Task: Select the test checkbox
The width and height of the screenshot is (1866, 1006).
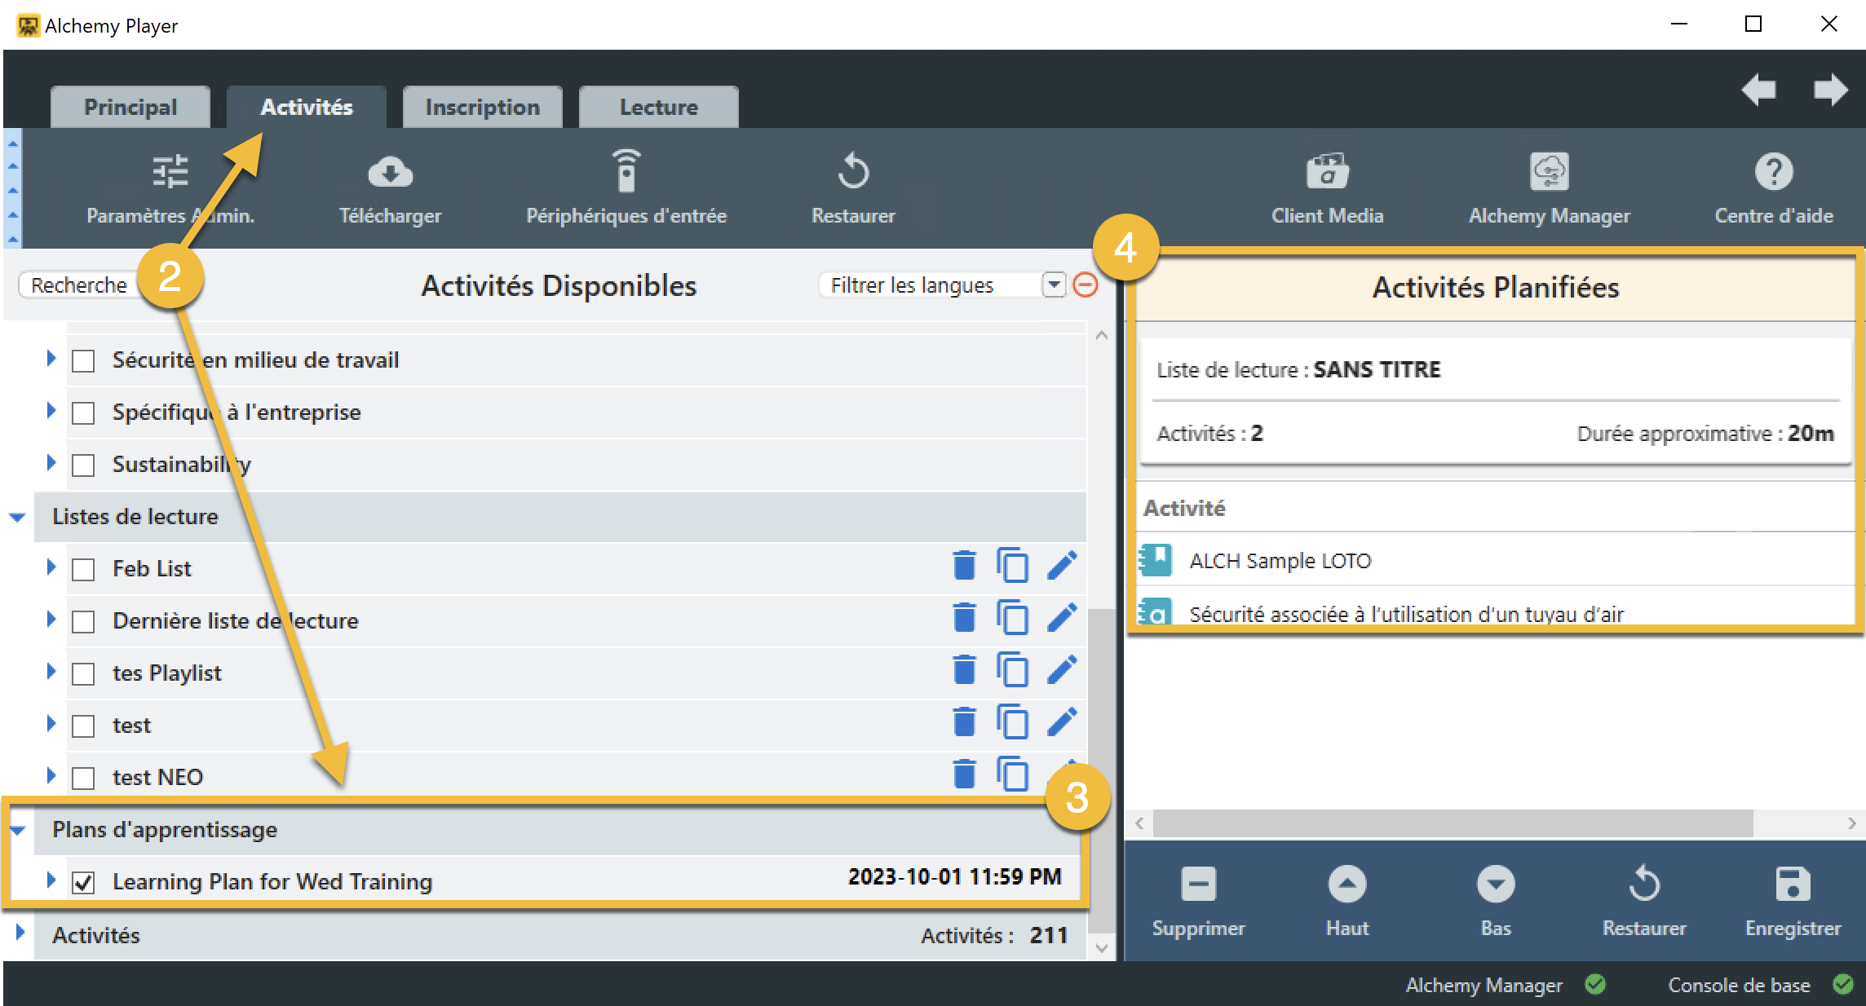Action: pyautogui.click(x=83, y=726)
